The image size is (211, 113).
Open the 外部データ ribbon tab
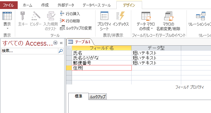click(x=66, y=5)
